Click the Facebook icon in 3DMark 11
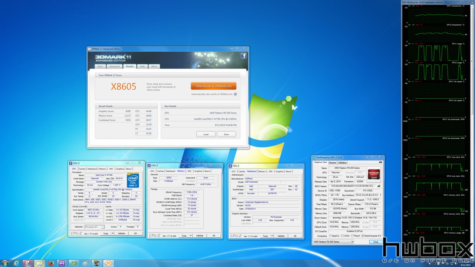 pos(243,56)
